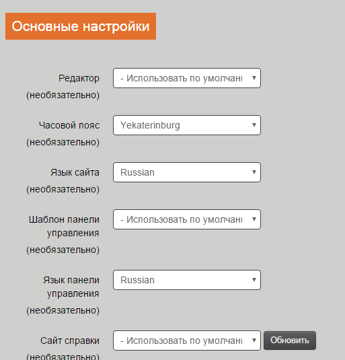The height and width of the screenshot is (360, 345).
Task: Open the Язык сайта dropdown
Action: click(x=187, y=172)
